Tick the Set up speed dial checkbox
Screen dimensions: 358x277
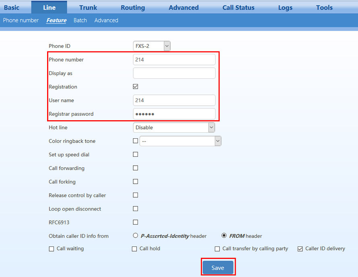click(136, 154)
